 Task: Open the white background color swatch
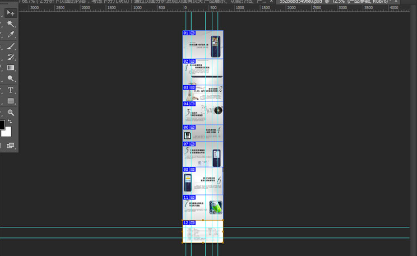7,132
